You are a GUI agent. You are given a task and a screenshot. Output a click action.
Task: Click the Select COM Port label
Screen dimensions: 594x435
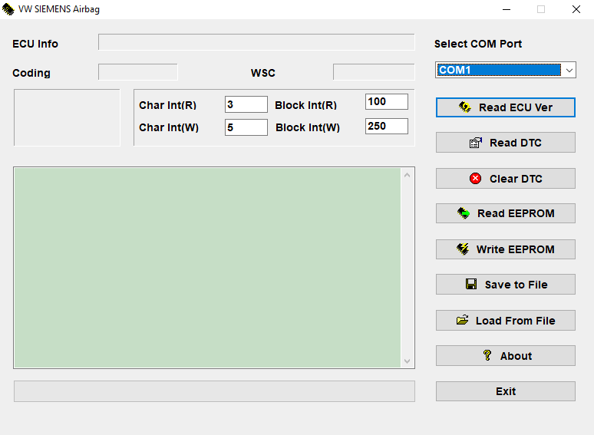[478, 44]
